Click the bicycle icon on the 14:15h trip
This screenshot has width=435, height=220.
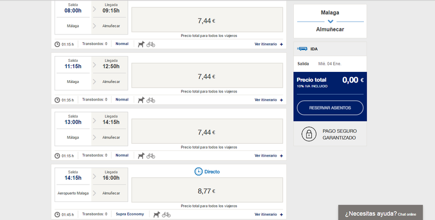click(x=167, y=214)
